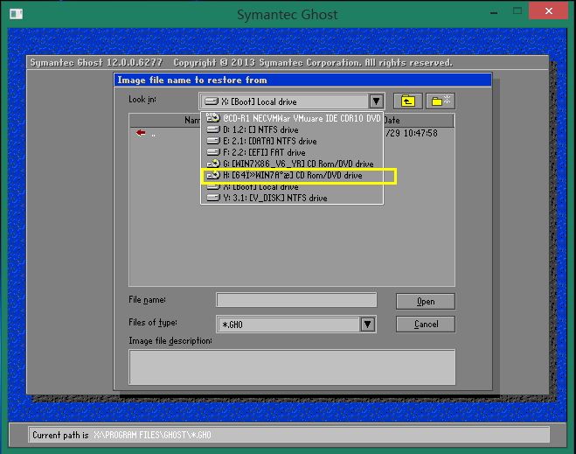Click the Date column header

click(418, 120)
